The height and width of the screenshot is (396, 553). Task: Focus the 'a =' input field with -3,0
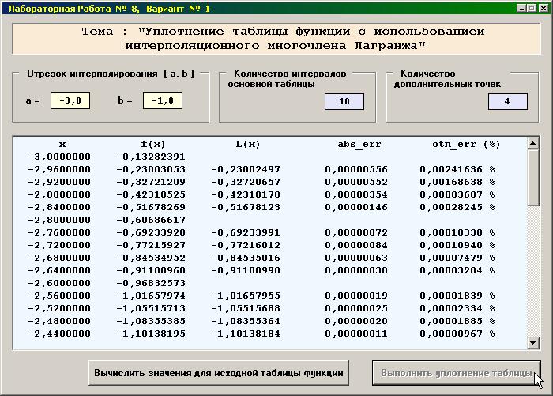(70, 101)
